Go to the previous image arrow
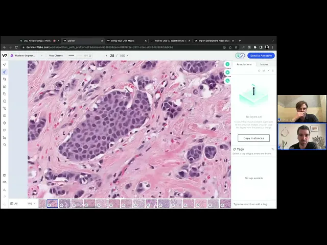Viewport: 327px width, 245px height. [x=106, y=56]
